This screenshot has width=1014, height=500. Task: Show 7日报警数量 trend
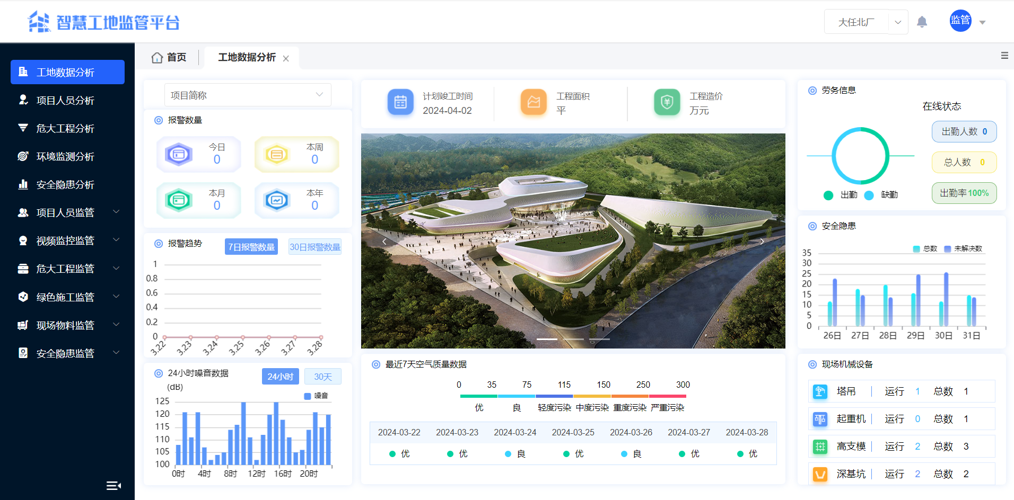click(x=251, y=247)
